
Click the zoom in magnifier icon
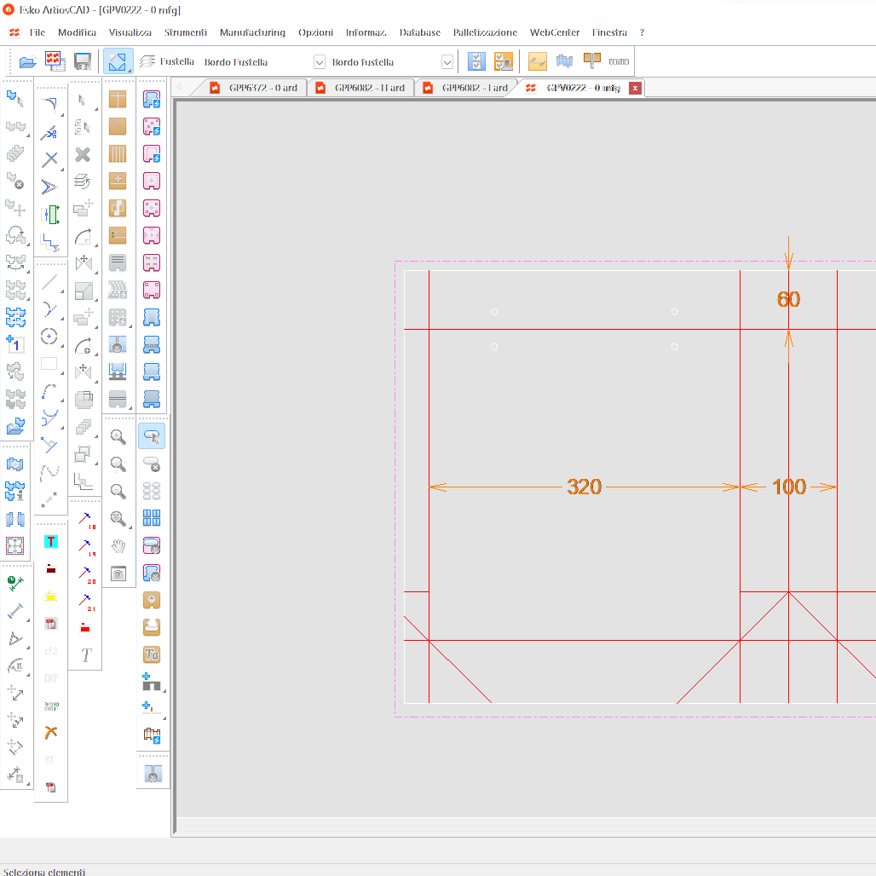(x=118, y=436)
